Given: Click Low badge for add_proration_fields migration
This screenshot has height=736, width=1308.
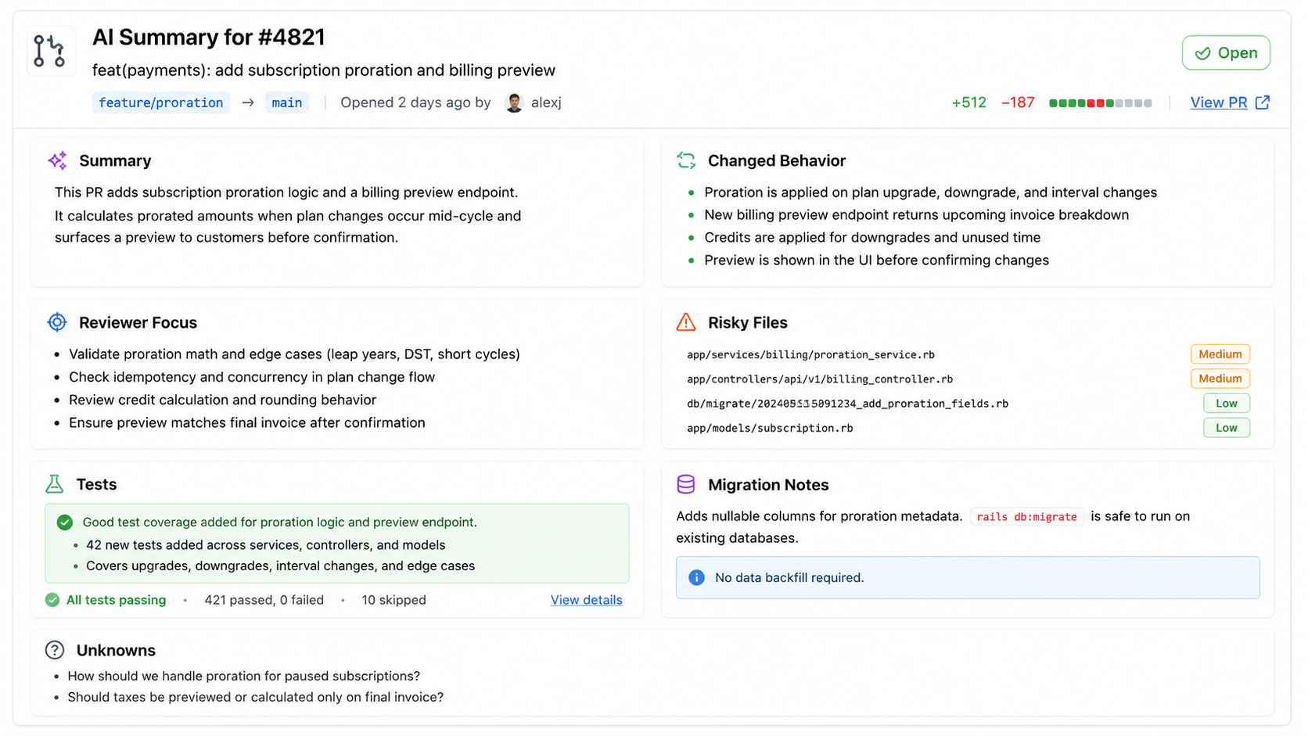Looking at the screenshot, I should click(x=1226, y=404).
